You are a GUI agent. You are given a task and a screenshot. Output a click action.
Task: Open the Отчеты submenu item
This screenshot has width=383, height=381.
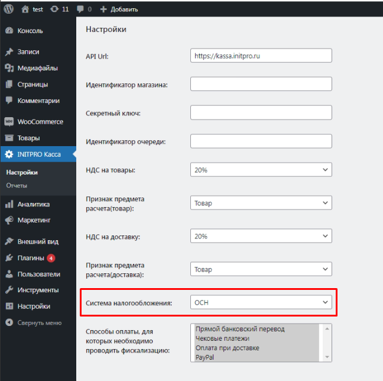(x=17, y=185)
